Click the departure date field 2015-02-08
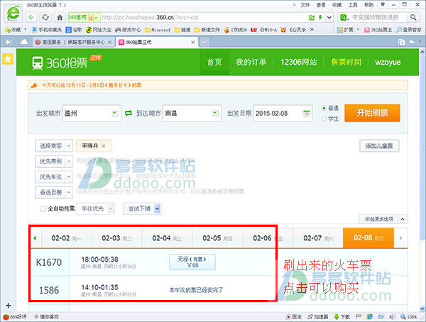Viewport: 426px width, 322px height. (x=283, y=113)
